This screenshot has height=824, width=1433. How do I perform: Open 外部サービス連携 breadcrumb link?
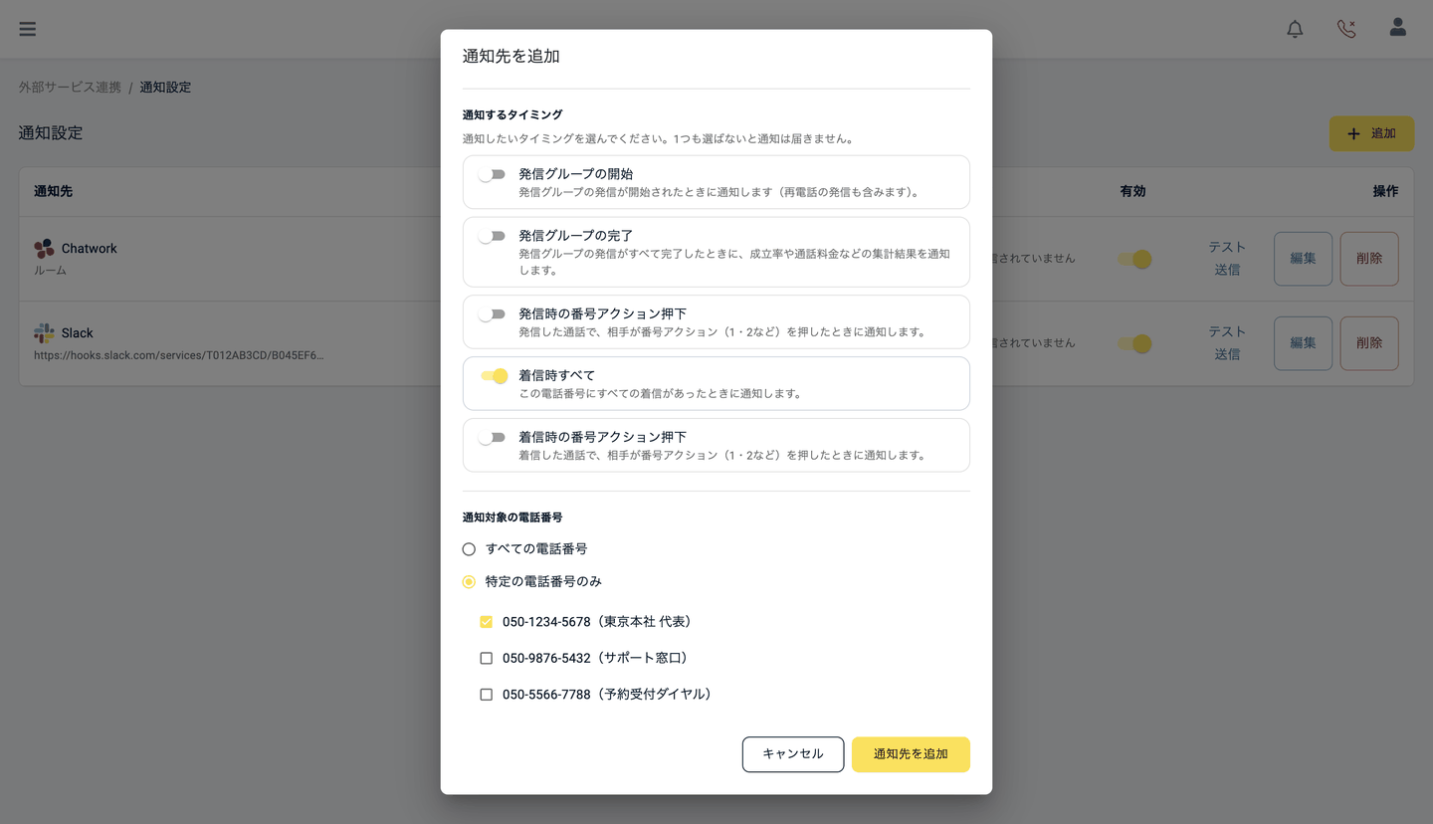[x=70, y=88]
